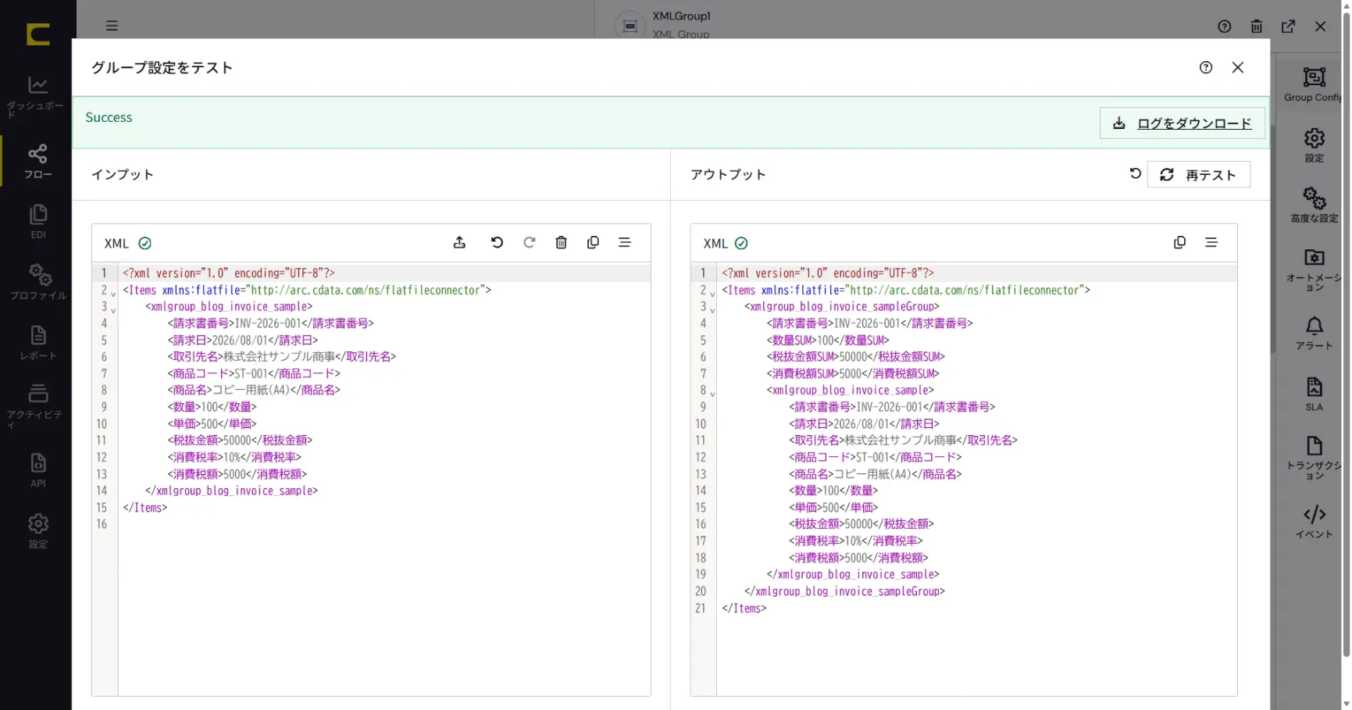Copy the output XML to clipboard
The image size is (1352, 710).
pyautogui.click(x=1179, y=243)
